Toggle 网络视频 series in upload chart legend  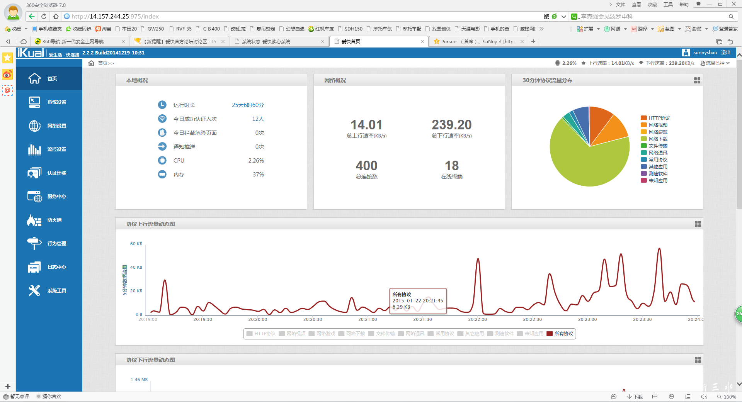click(292, 334)
